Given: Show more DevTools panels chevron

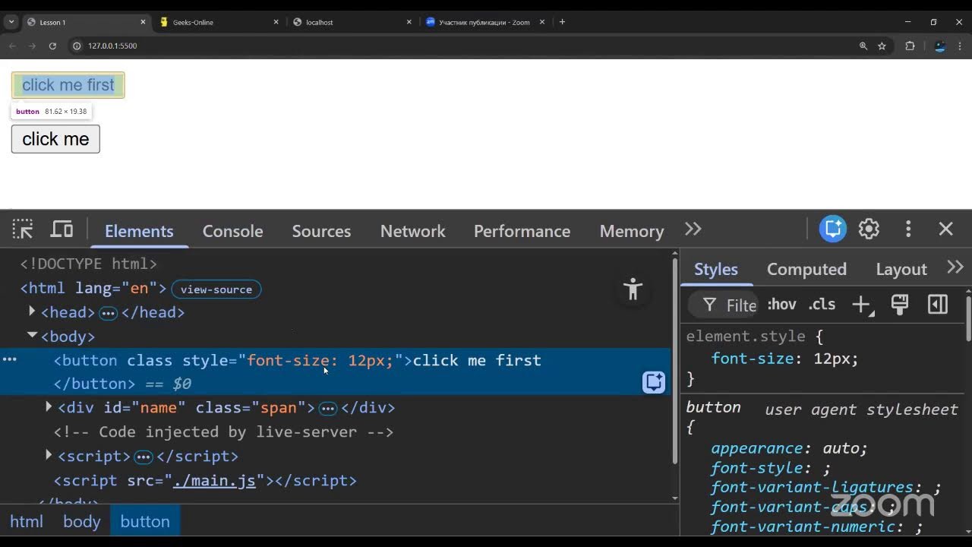Looking at the screenshot, I should pos(693,229).
